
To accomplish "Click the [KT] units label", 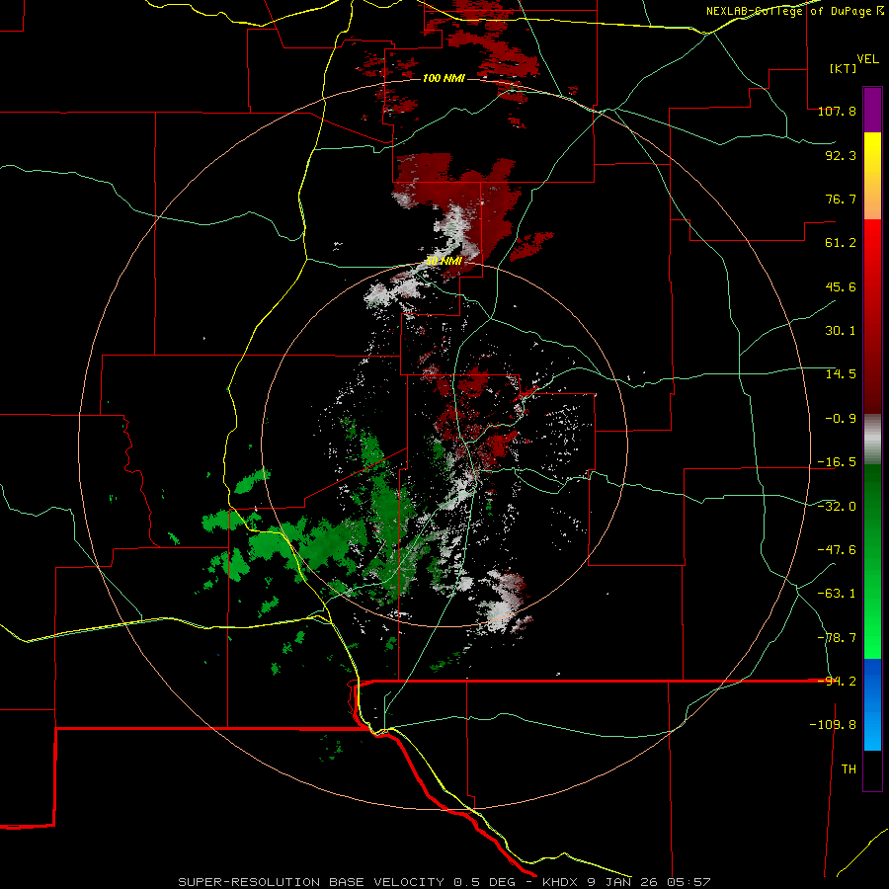I will [x=844, y=68].
